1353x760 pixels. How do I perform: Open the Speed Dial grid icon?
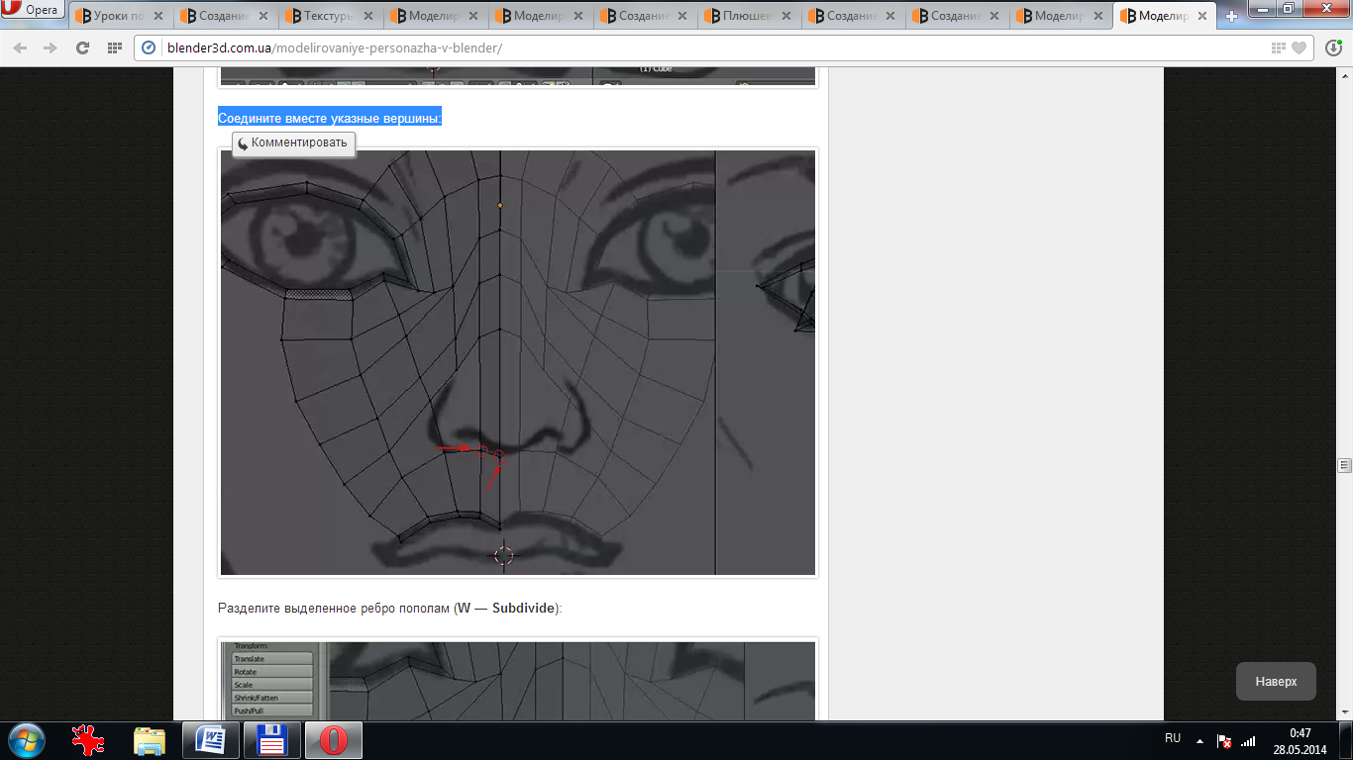pyautogui.click(x=114, y=47)
